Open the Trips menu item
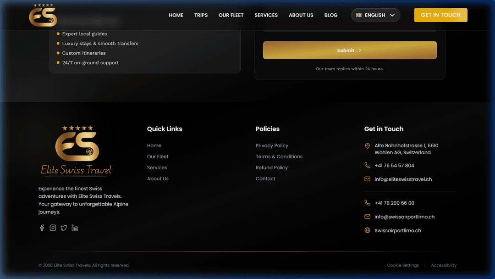 click(x=201, y=15)
